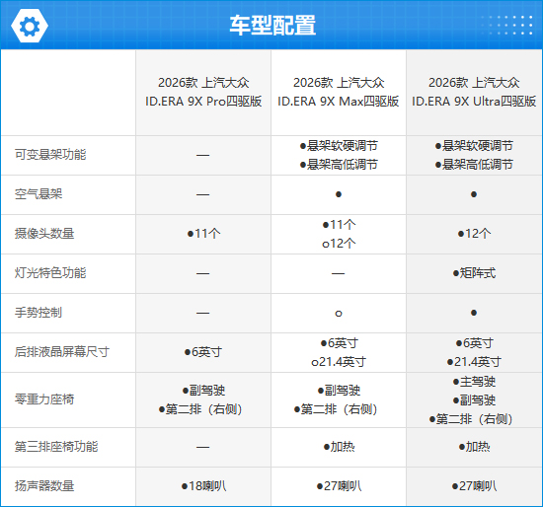Click the hollow optional dot for Max 手势控制
Image resolution: width=543 pixels, height=507 pixels.
339,314
